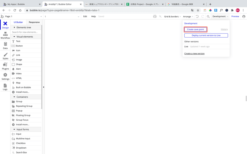The image size is (247, 154).
Task: Open the Settings tab in sidebar
Action: tap(5, 76)
